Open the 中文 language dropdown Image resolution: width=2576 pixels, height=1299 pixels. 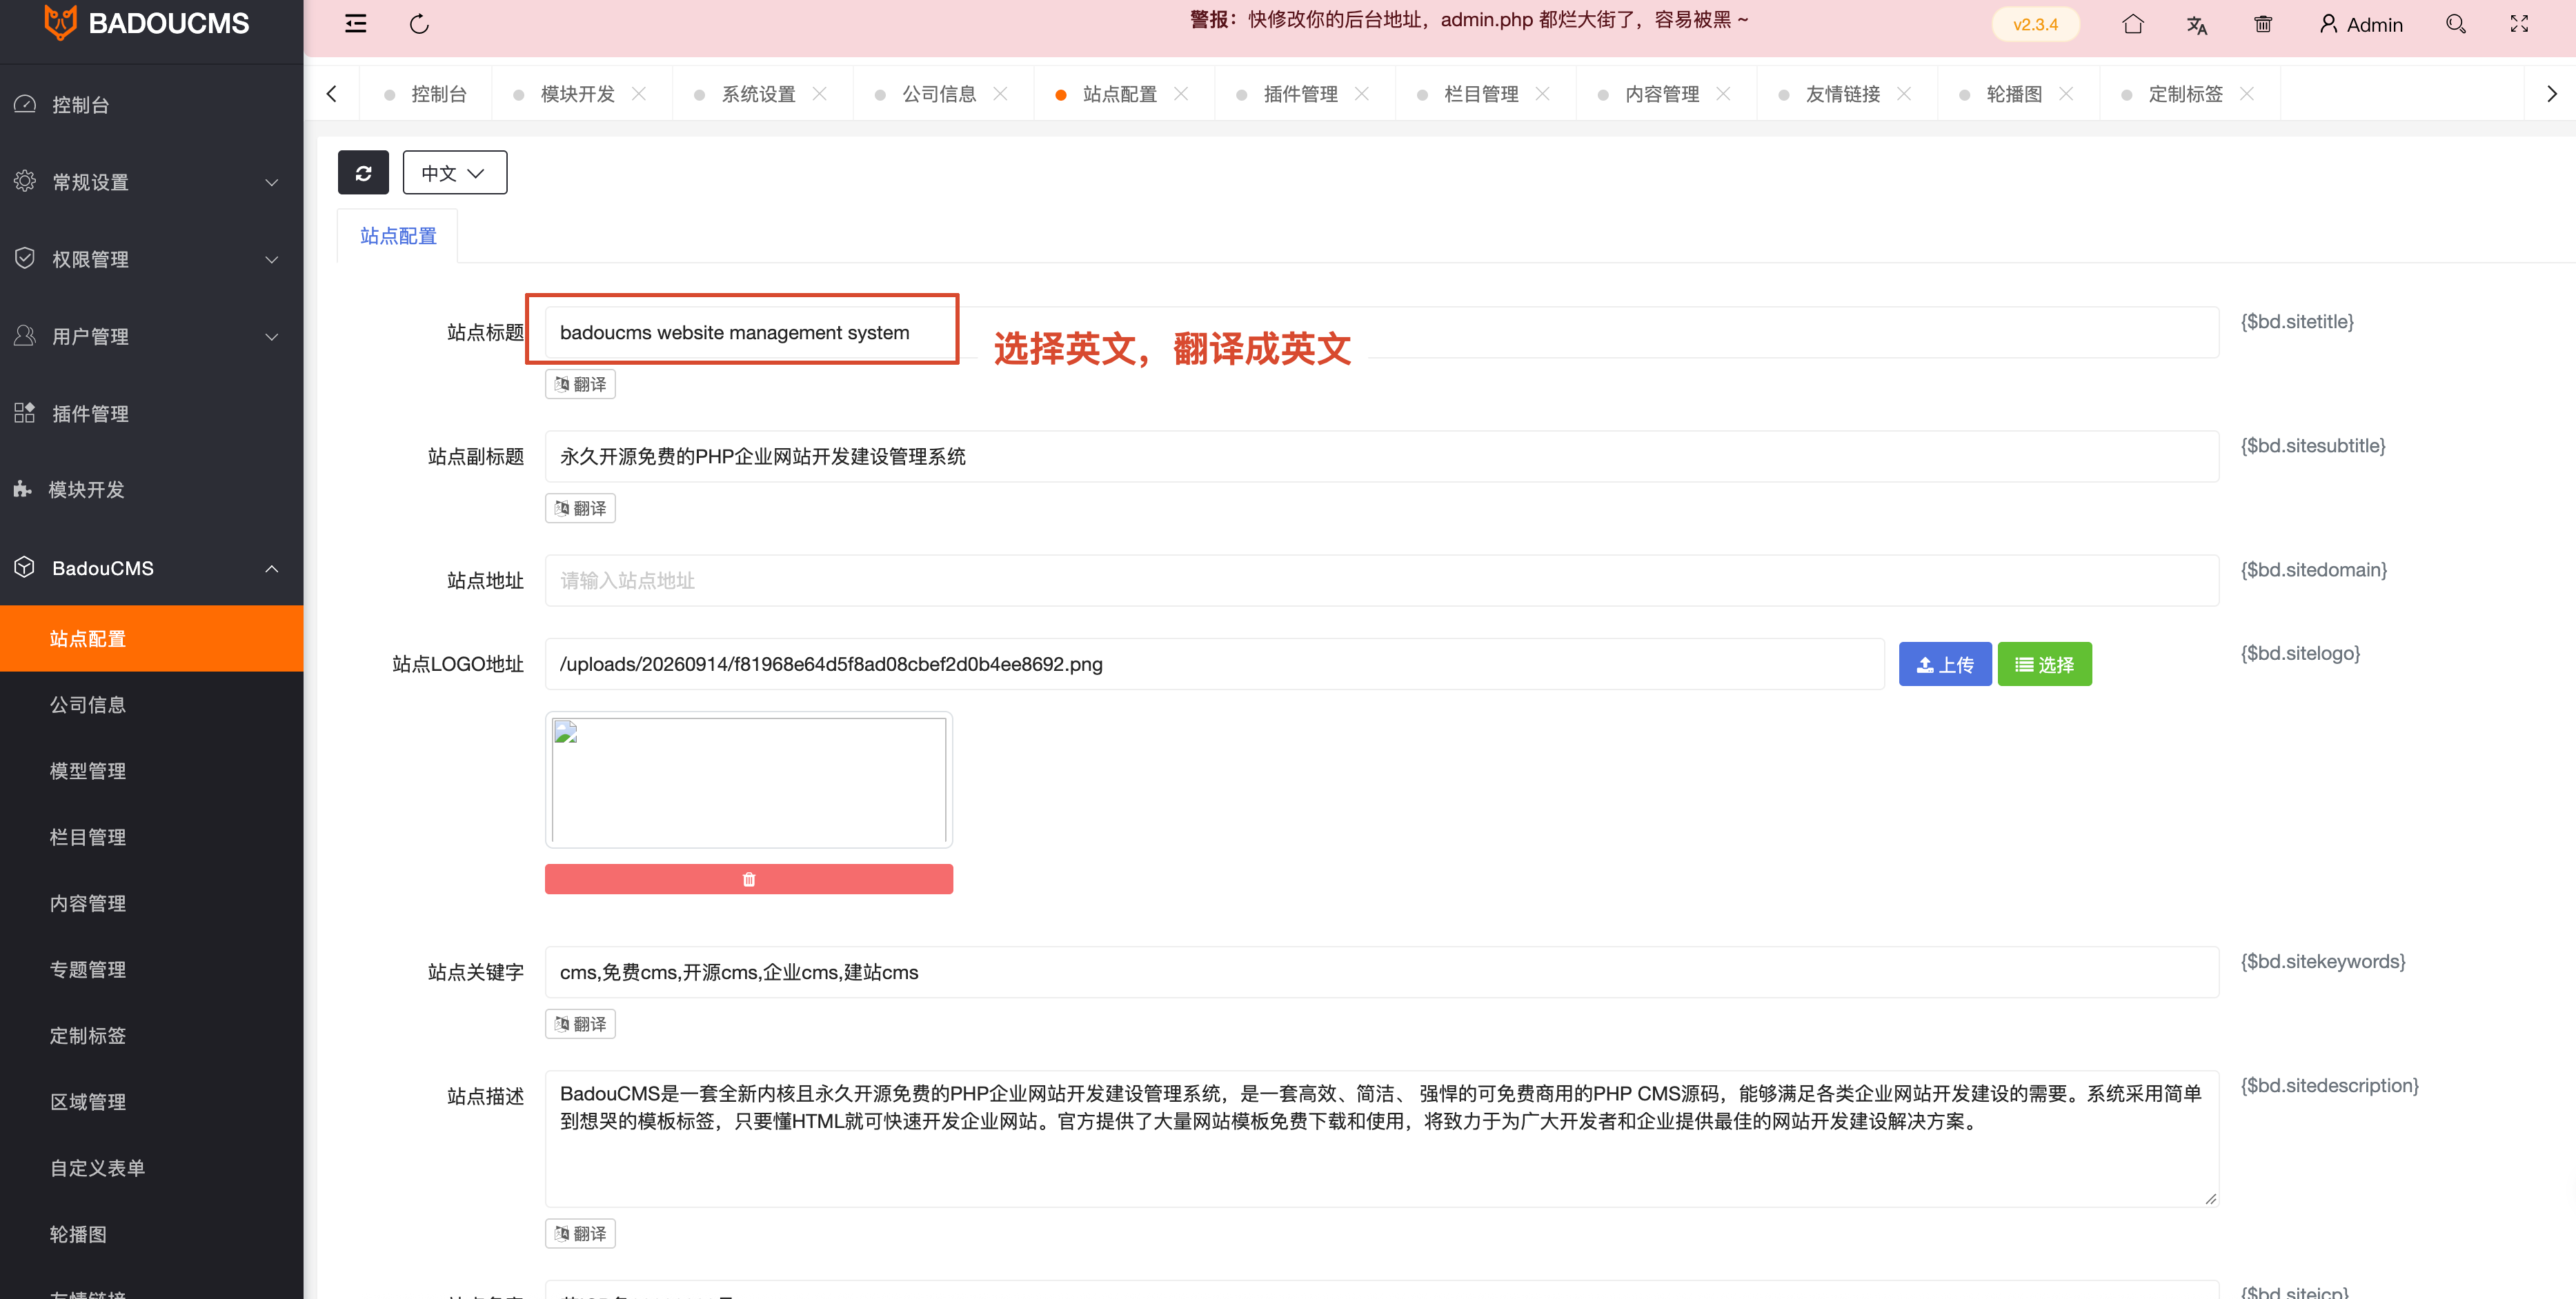pos(455,173)
